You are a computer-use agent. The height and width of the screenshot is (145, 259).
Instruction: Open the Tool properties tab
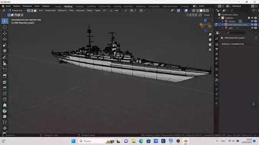coord(217,38)
